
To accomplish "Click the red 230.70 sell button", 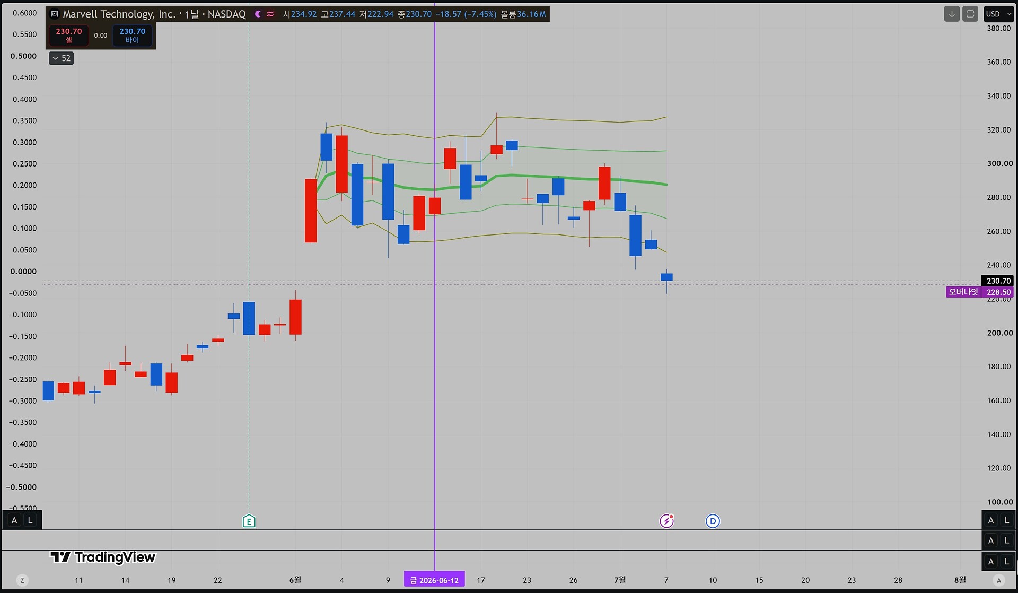I will 69,36.
